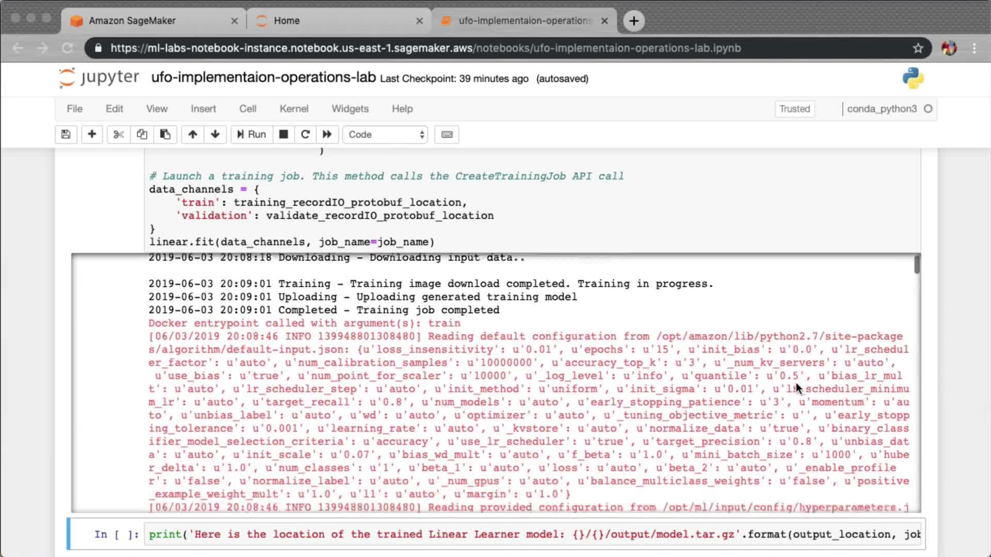The image size is (991, 557).
Task: Paste cells below icon
Action: pyautogui.click(x=165, y=135)
